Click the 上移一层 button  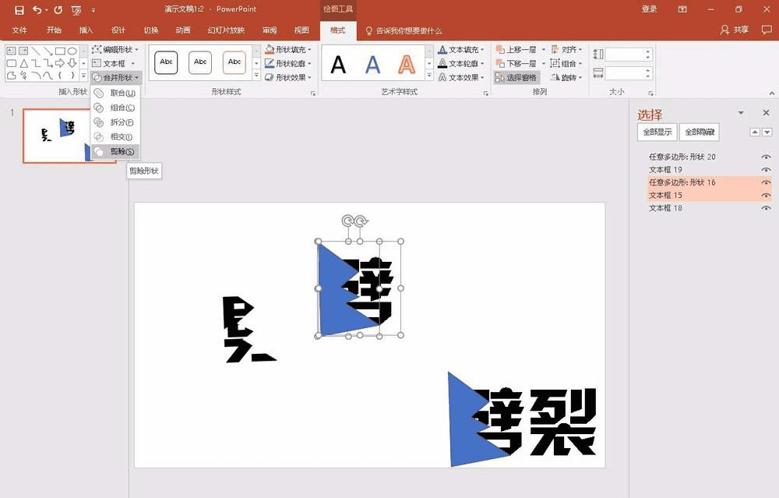tap(516, 50)
